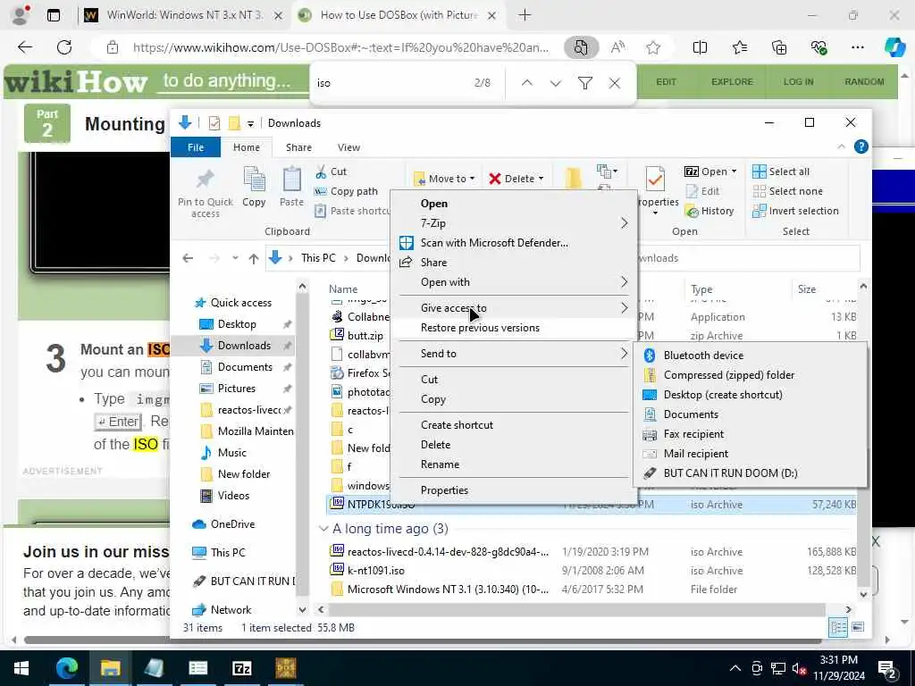
Task: Open 7-Zip from the taskbar
Action: 241,668
